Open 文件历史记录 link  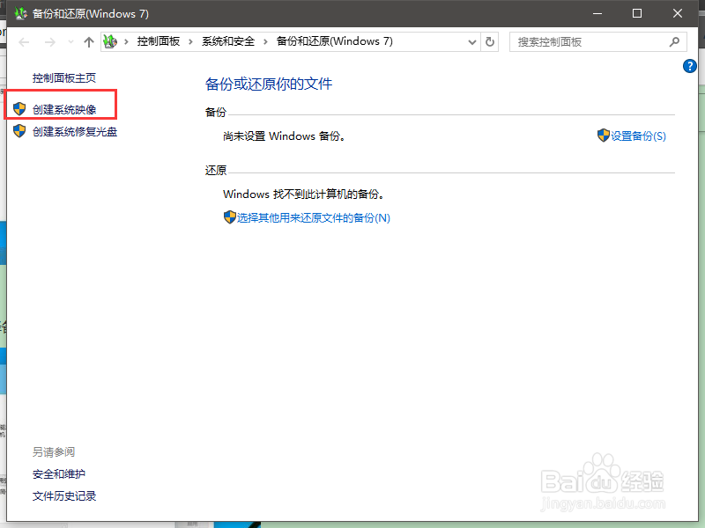64,496
